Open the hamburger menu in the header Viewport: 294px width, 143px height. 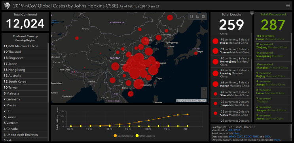tap(288, 6)
